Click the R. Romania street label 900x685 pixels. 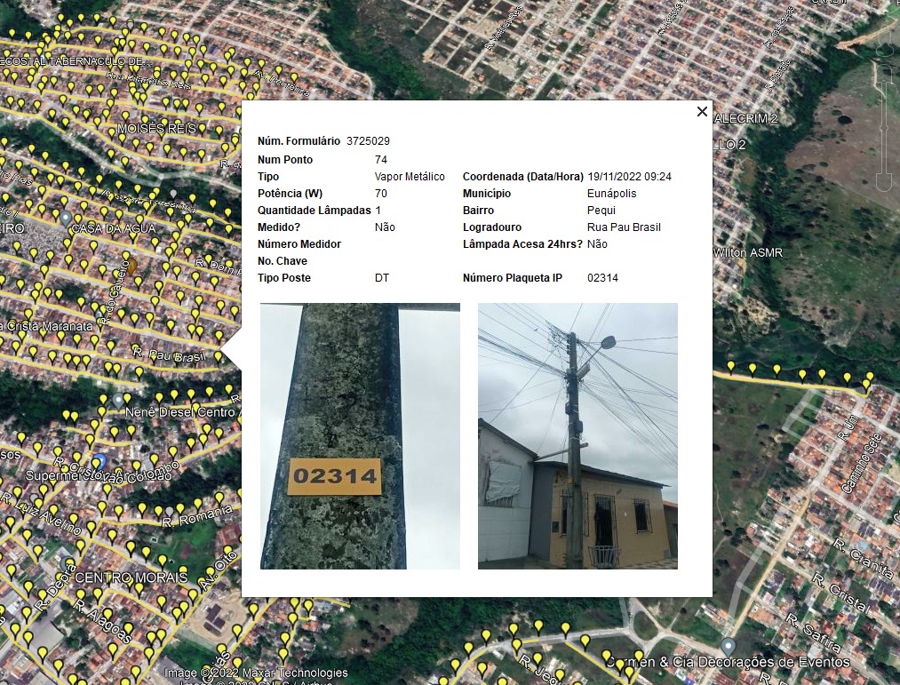(196, 516)
